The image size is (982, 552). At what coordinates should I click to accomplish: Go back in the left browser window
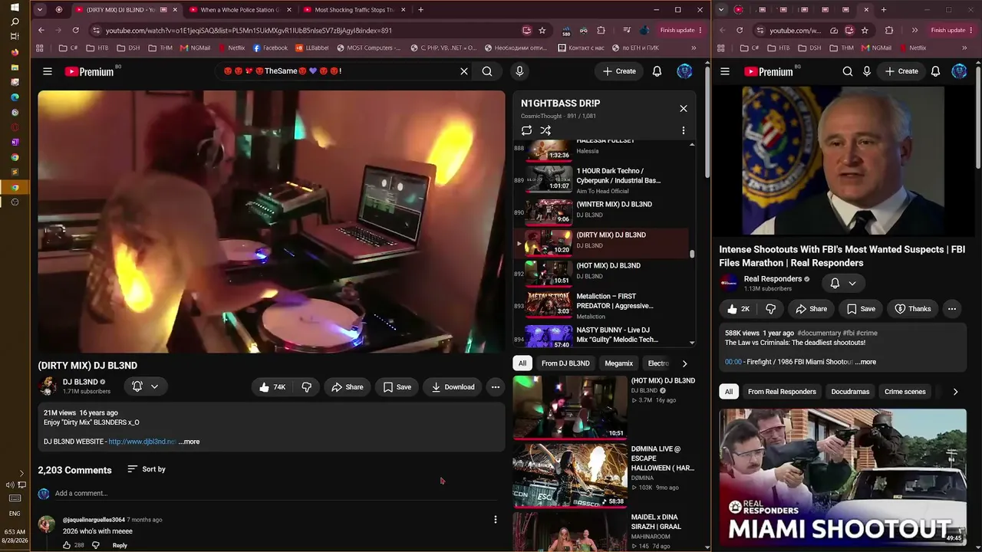pyautogui.click(x=41, y=31)
